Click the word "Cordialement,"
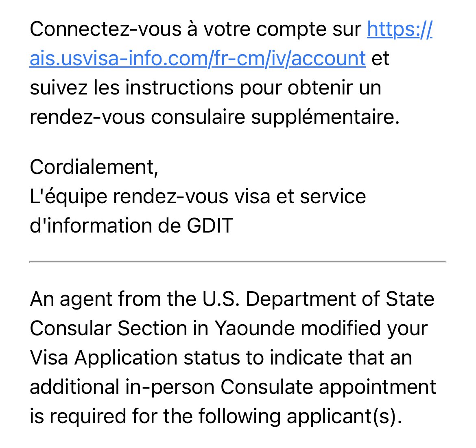 coord(94,167)
